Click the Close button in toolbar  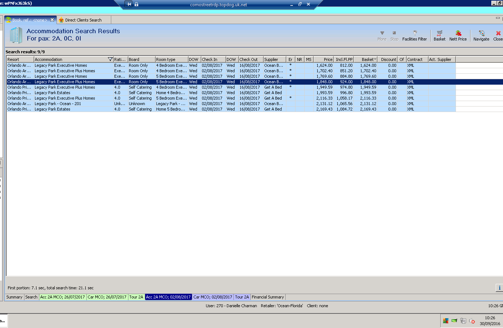pos(498,35)
